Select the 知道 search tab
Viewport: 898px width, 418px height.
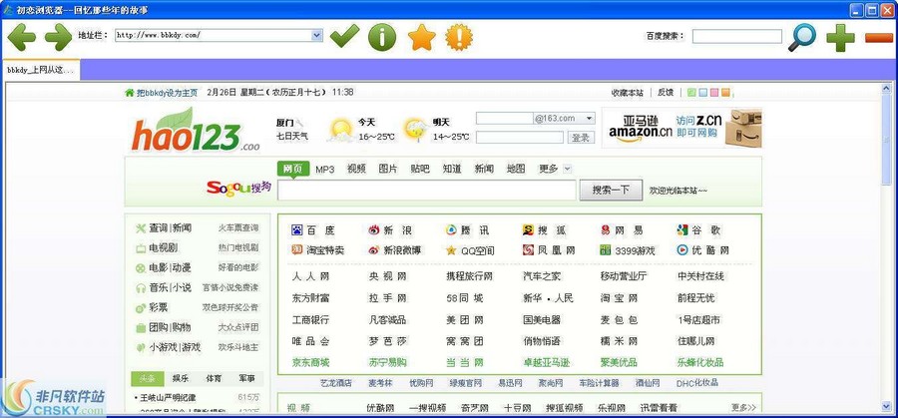(452, 169)
